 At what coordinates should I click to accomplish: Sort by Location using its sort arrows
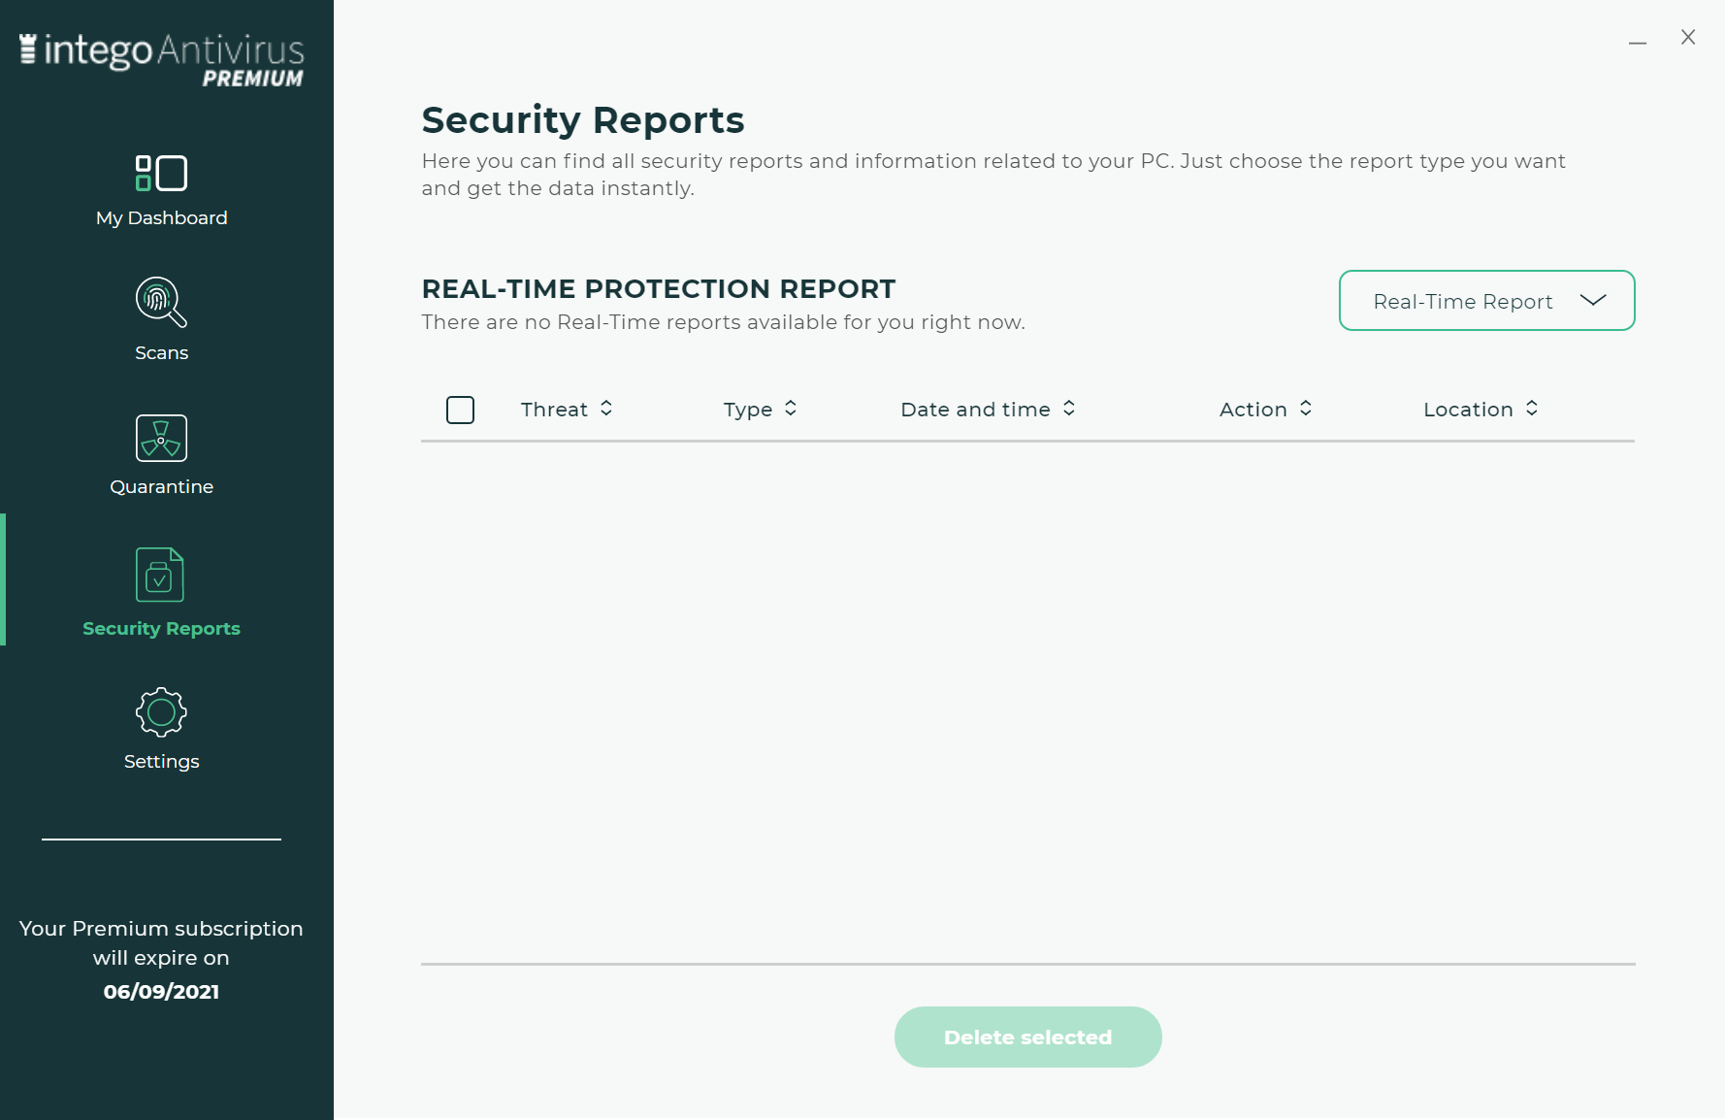(1532, 409)
